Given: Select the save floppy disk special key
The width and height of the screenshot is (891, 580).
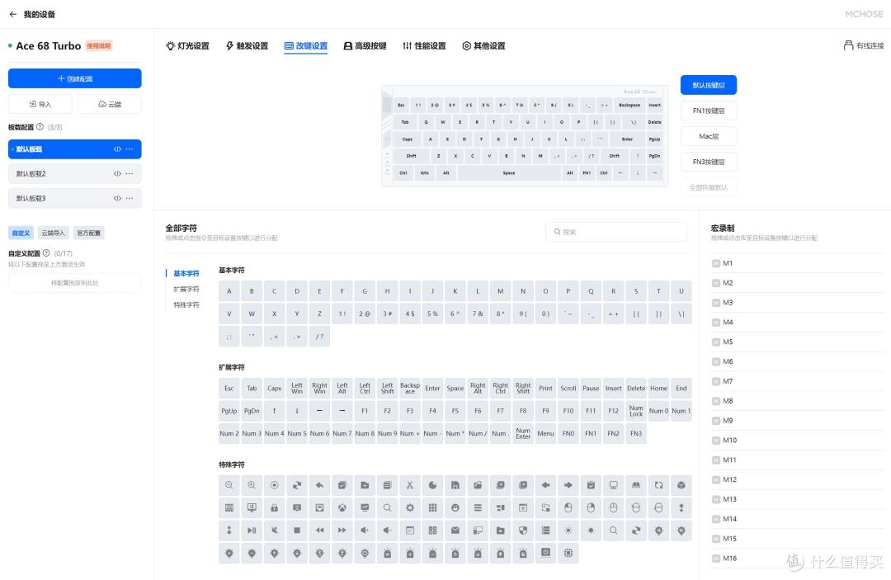Looking at the screenshot, I should pyautogui.click(x=455, y=485).
